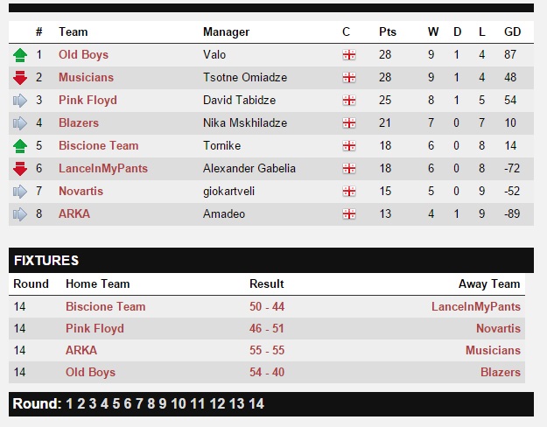The height and width of the screenshot is (427, 547).
Task: Open the Old Boys team link in standings
Action: click(83, 55)
